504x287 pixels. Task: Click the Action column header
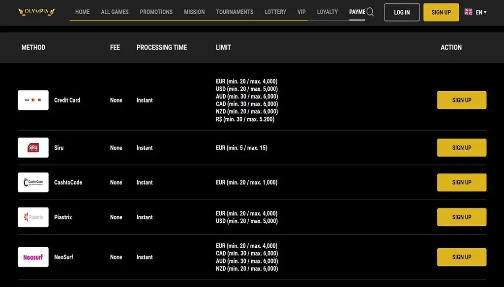point(451,48)
